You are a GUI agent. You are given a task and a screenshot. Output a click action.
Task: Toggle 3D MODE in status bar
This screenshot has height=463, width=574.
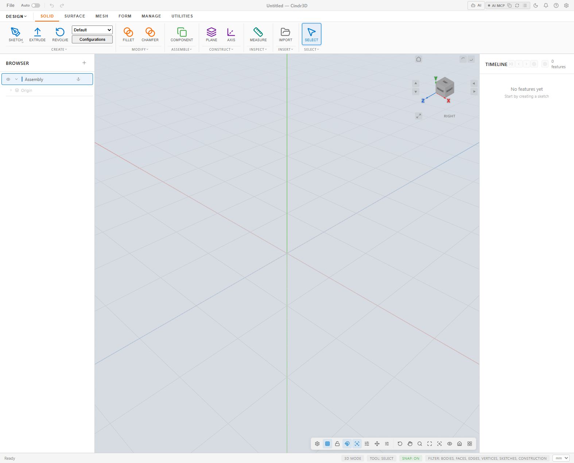(x=353, y=458)
